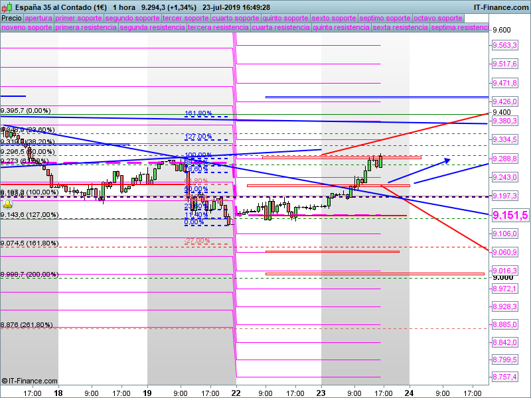Open the segunda resistencia label
The width and height of the screenshot is (531, 398).
point(153,27)
